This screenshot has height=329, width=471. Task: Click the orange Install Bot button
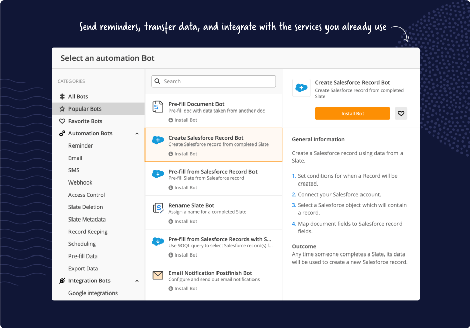pyautogui.click(x=352, y=113)
